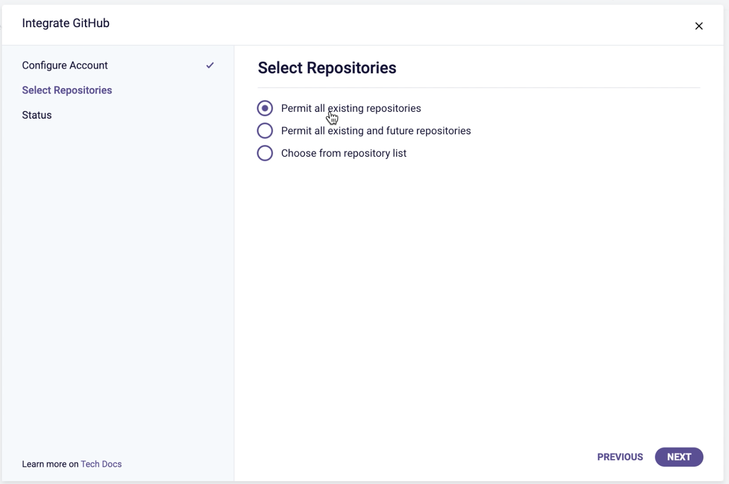The image size is (729, 484).
Task: Click the filled dot of selected radio
Action: (265, 108)
